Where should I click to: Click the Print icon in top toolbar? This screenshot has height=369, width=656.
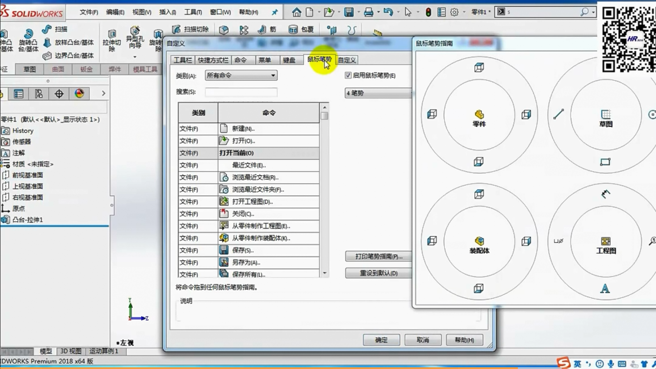369,12
